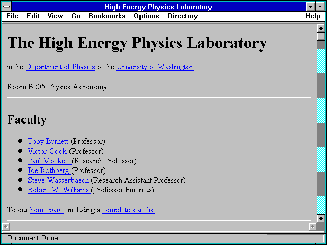Click the vertical scrollbar up arrow
This screenshot has width=327, height=245.
[321, 29]
